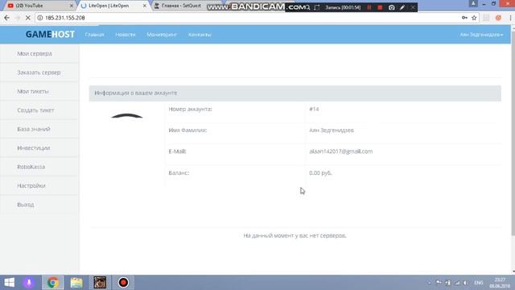Close the Bandicam recording bar
The image size is (515, 290).
tap(413, 7)
